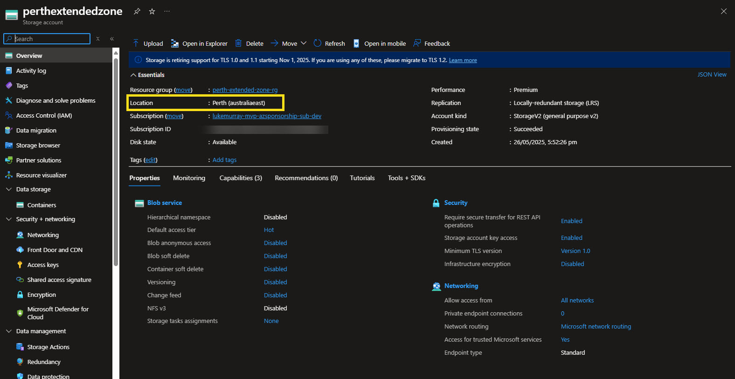Click the Storage Actions icon

click(20, 347)
